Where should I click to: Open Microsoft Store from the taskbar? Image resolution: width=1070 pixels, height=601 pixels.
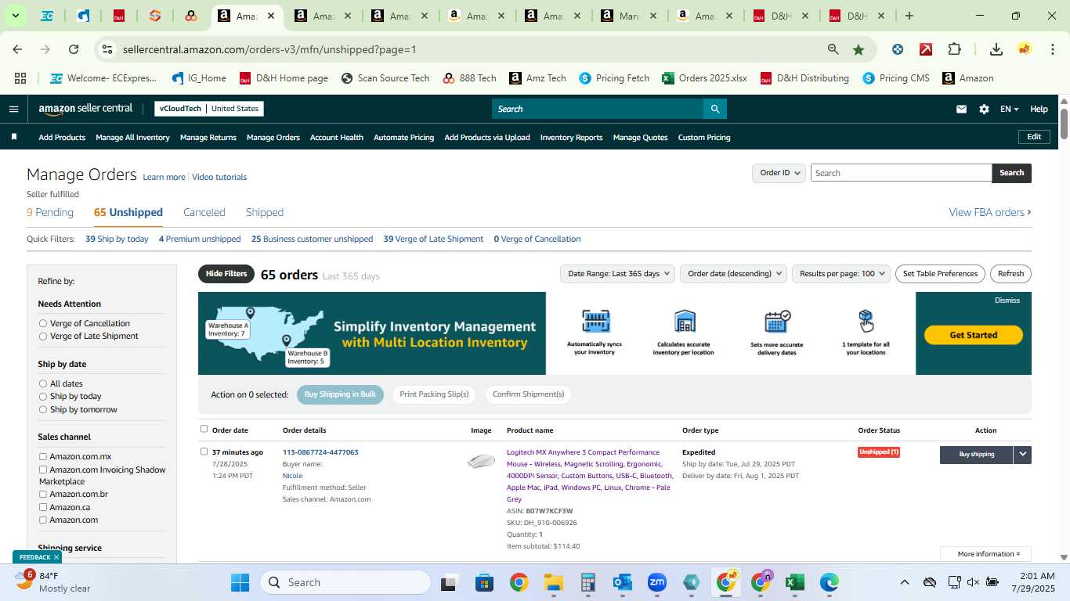tap(484, 582)
